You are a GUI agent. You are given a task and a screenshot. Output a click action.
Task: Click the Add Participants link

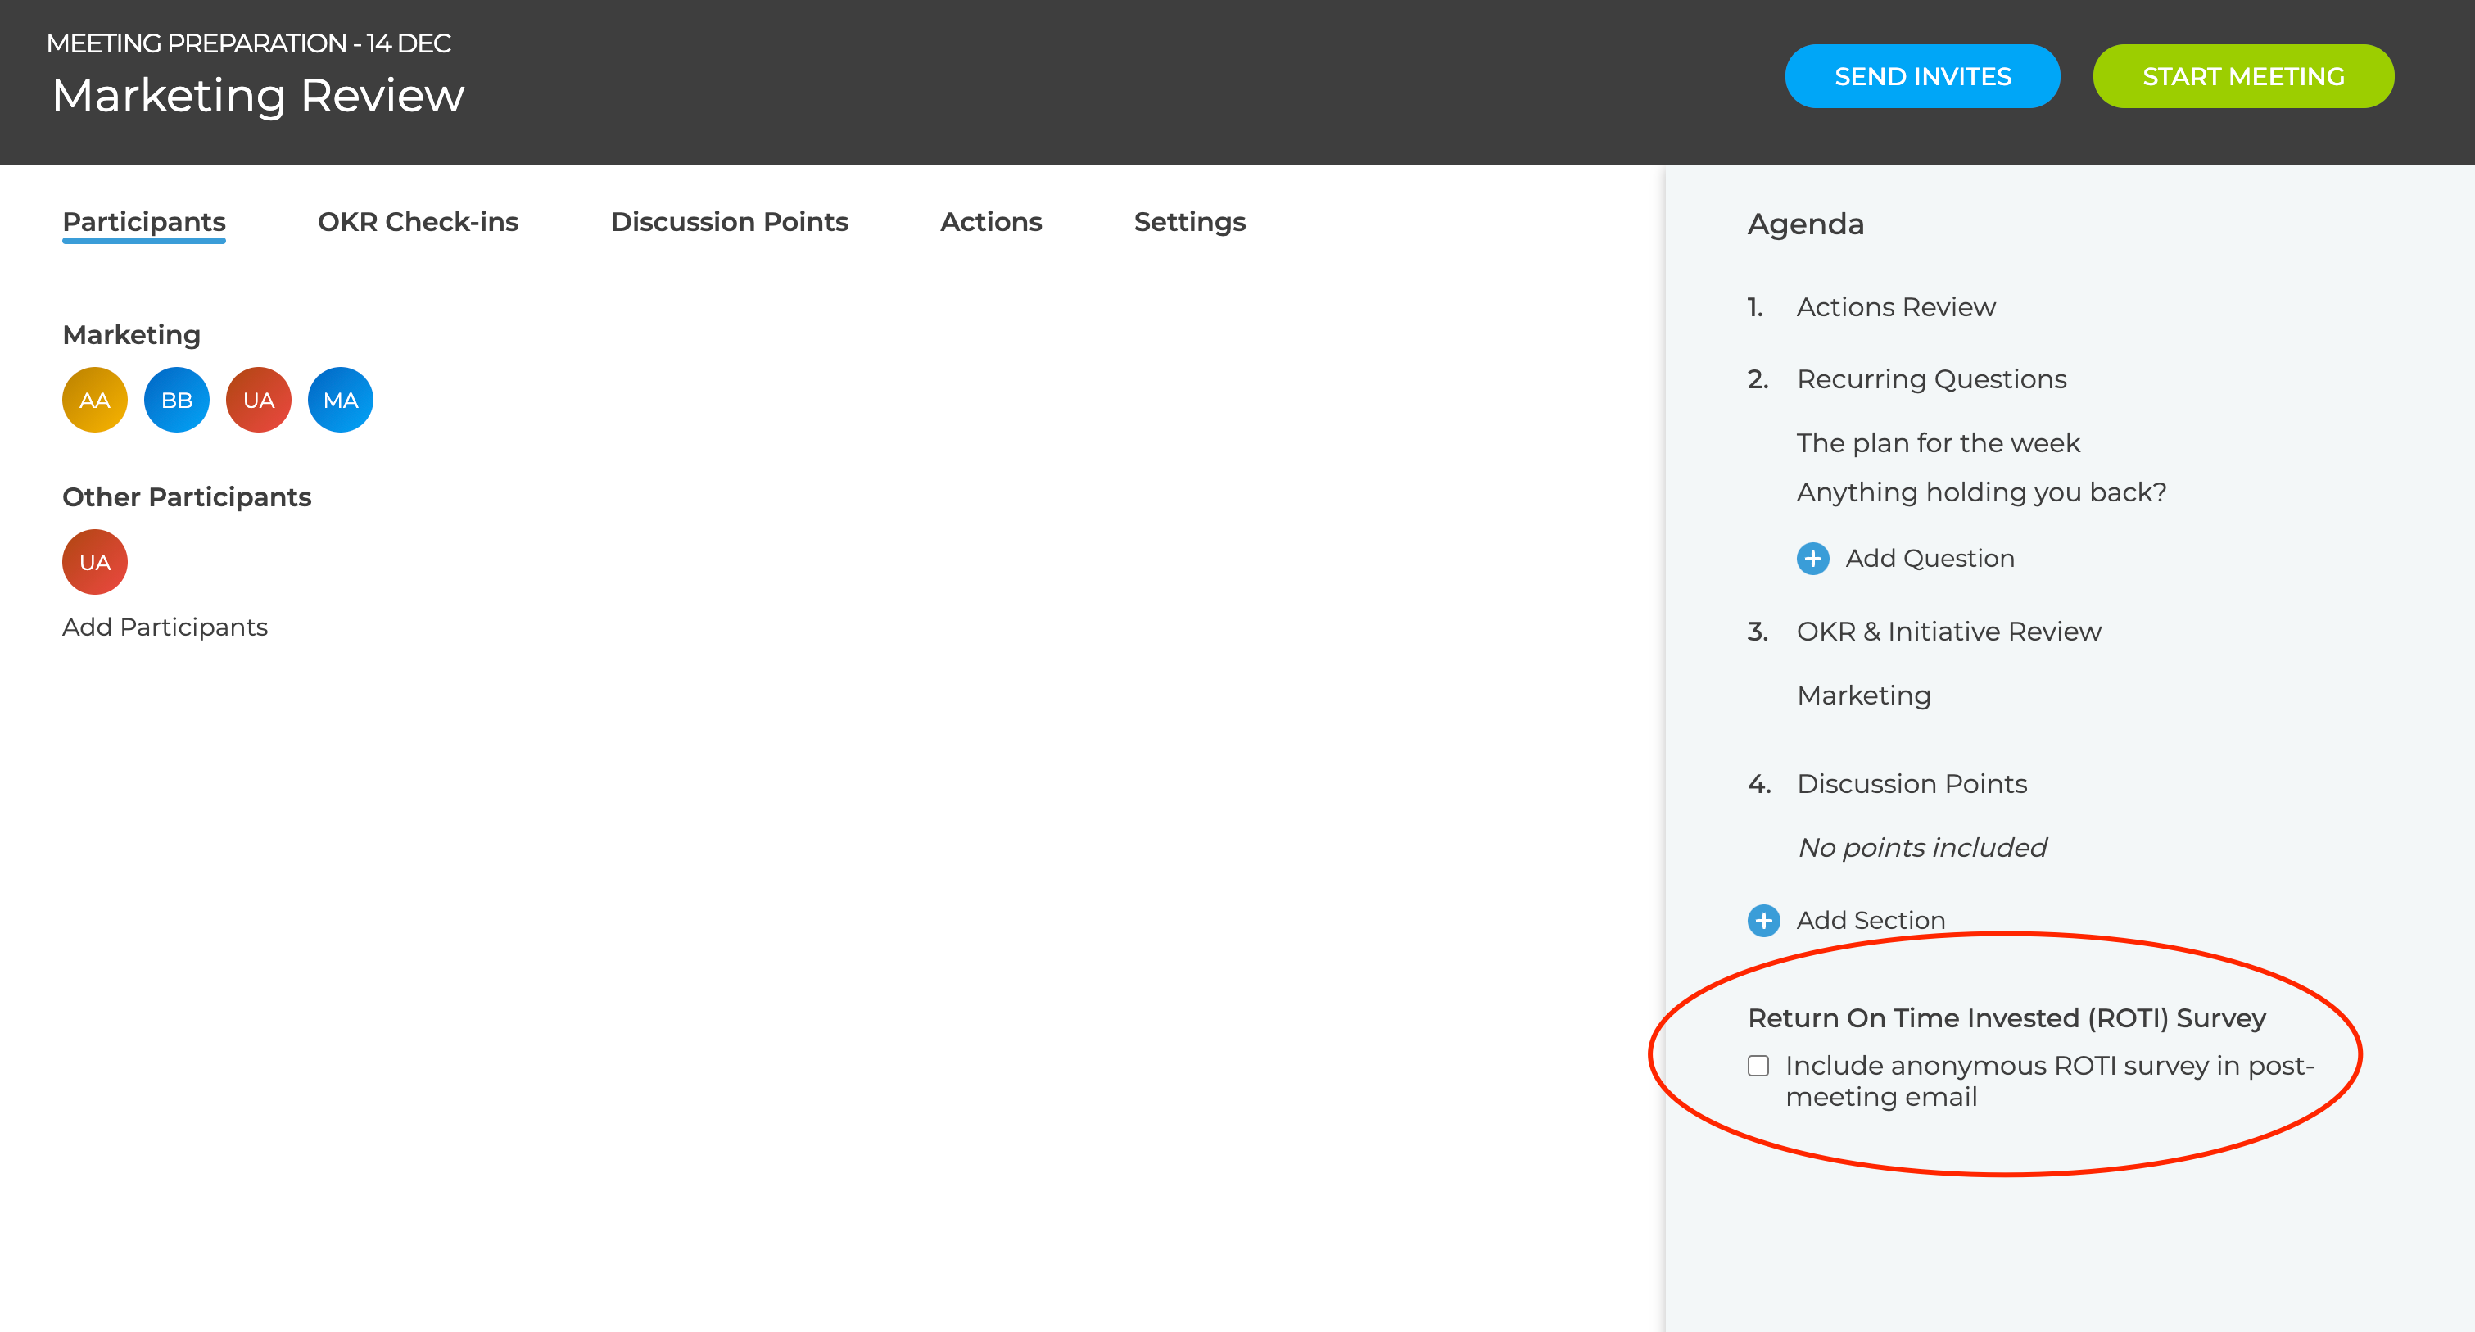point(165,627)
